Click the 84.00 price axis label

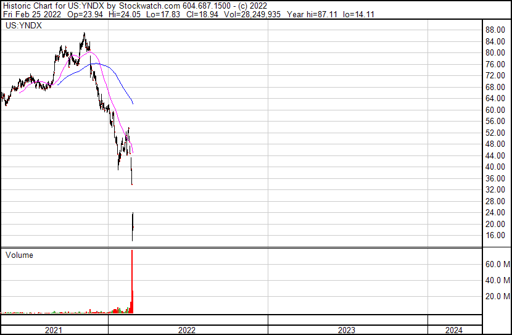495,41
